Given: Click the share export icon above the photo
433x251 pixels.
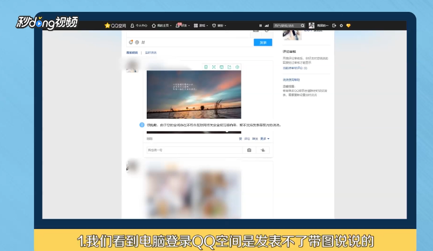Looking at the screenshot, I should [x=229, y=67].
